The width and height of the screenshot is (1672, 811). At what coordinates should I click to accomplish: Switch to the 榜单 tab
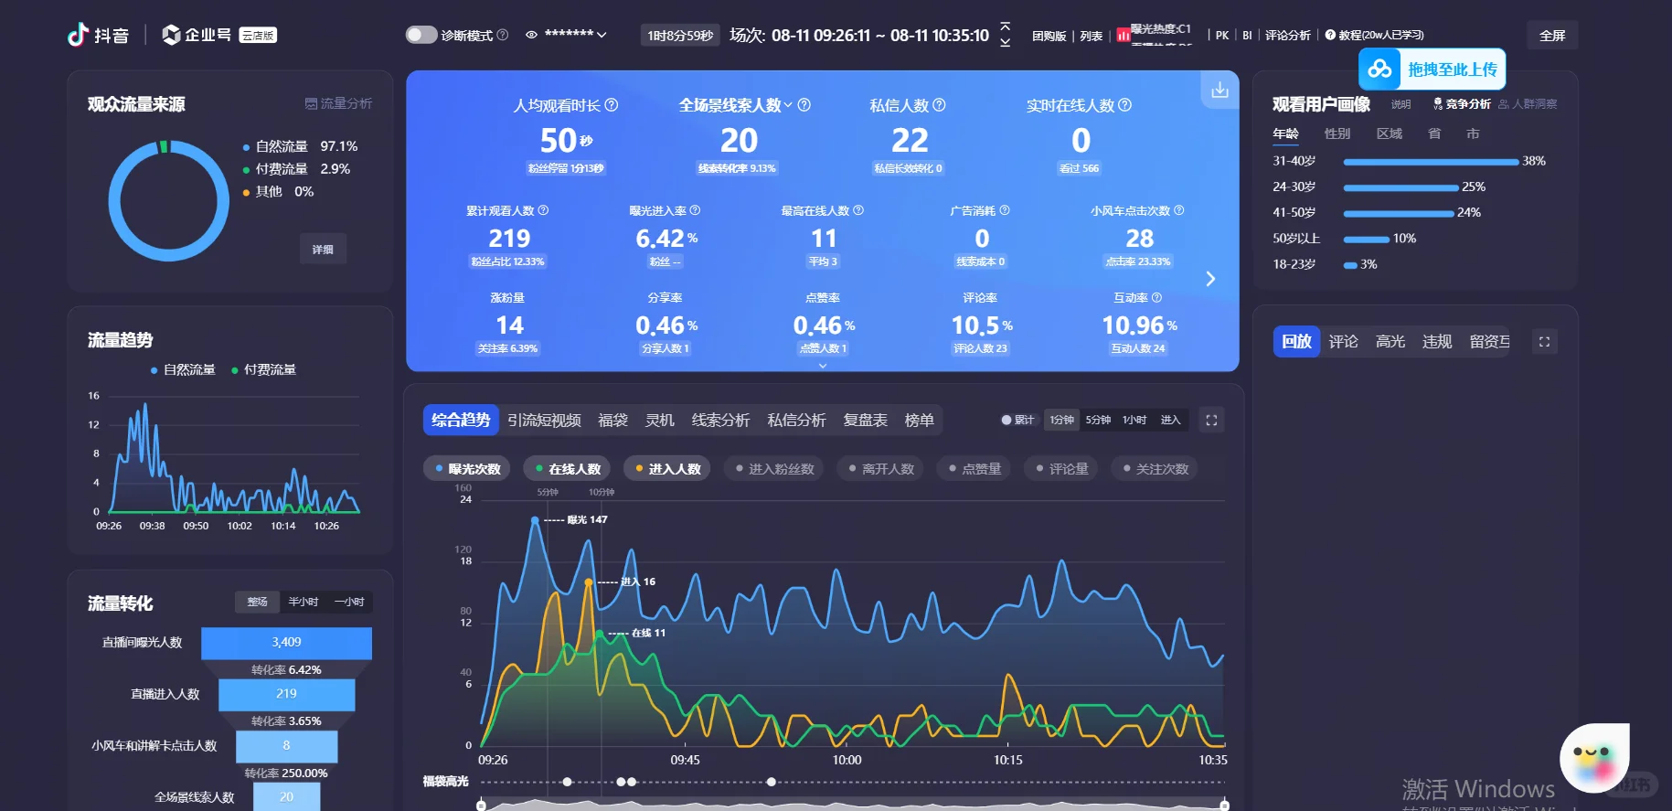919,421
